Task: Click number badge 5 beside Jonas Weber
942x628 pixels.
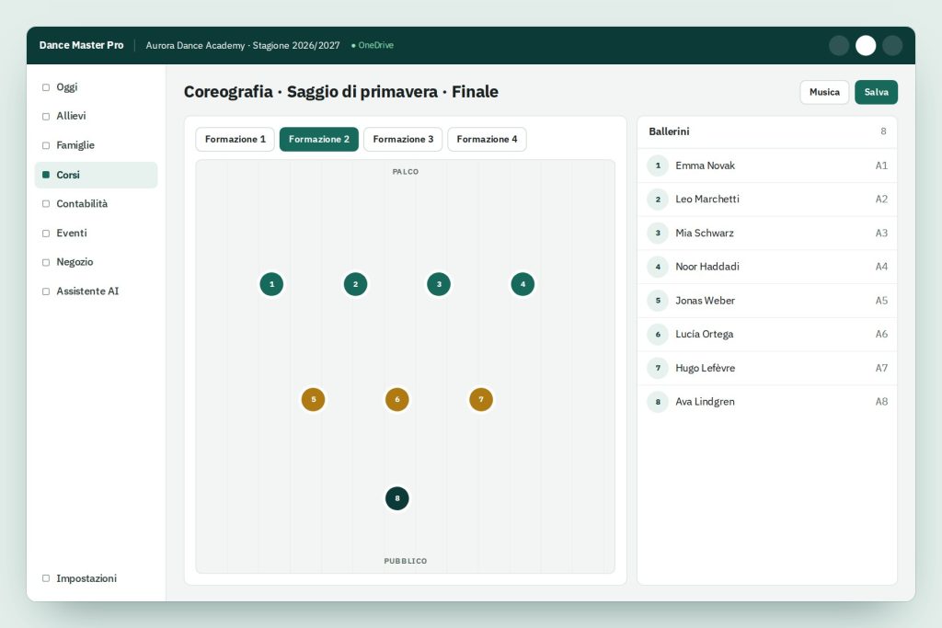Action: (x=658, y=301)
